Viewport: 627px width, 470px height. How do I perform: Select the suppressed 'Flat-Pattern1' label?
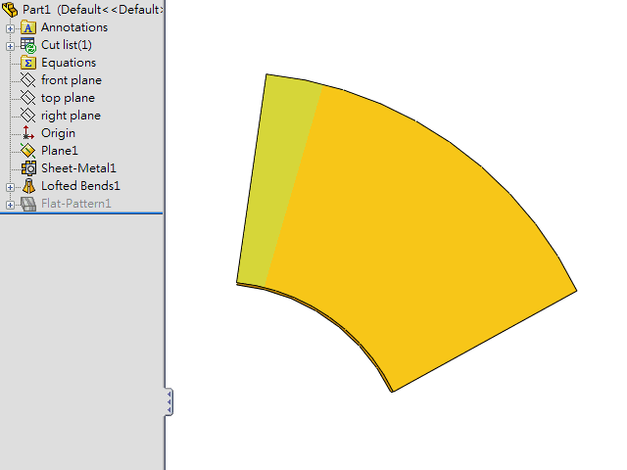click(x=76, y=204)
